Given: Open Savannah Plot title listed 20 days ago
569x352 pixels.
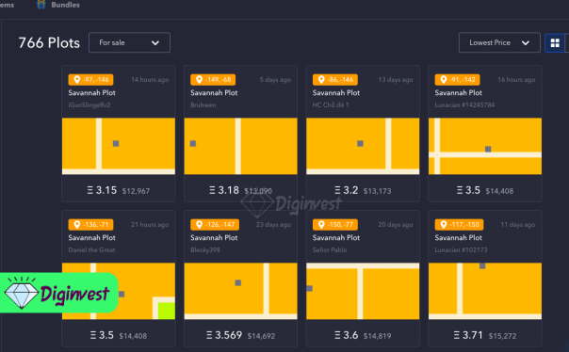Looking at the screenshot, I should coord(336,238).
